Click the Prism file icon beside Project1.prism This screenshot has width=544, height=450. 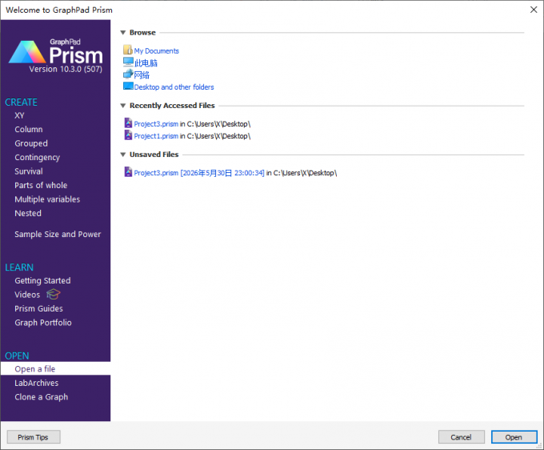[x=128, y=135]
